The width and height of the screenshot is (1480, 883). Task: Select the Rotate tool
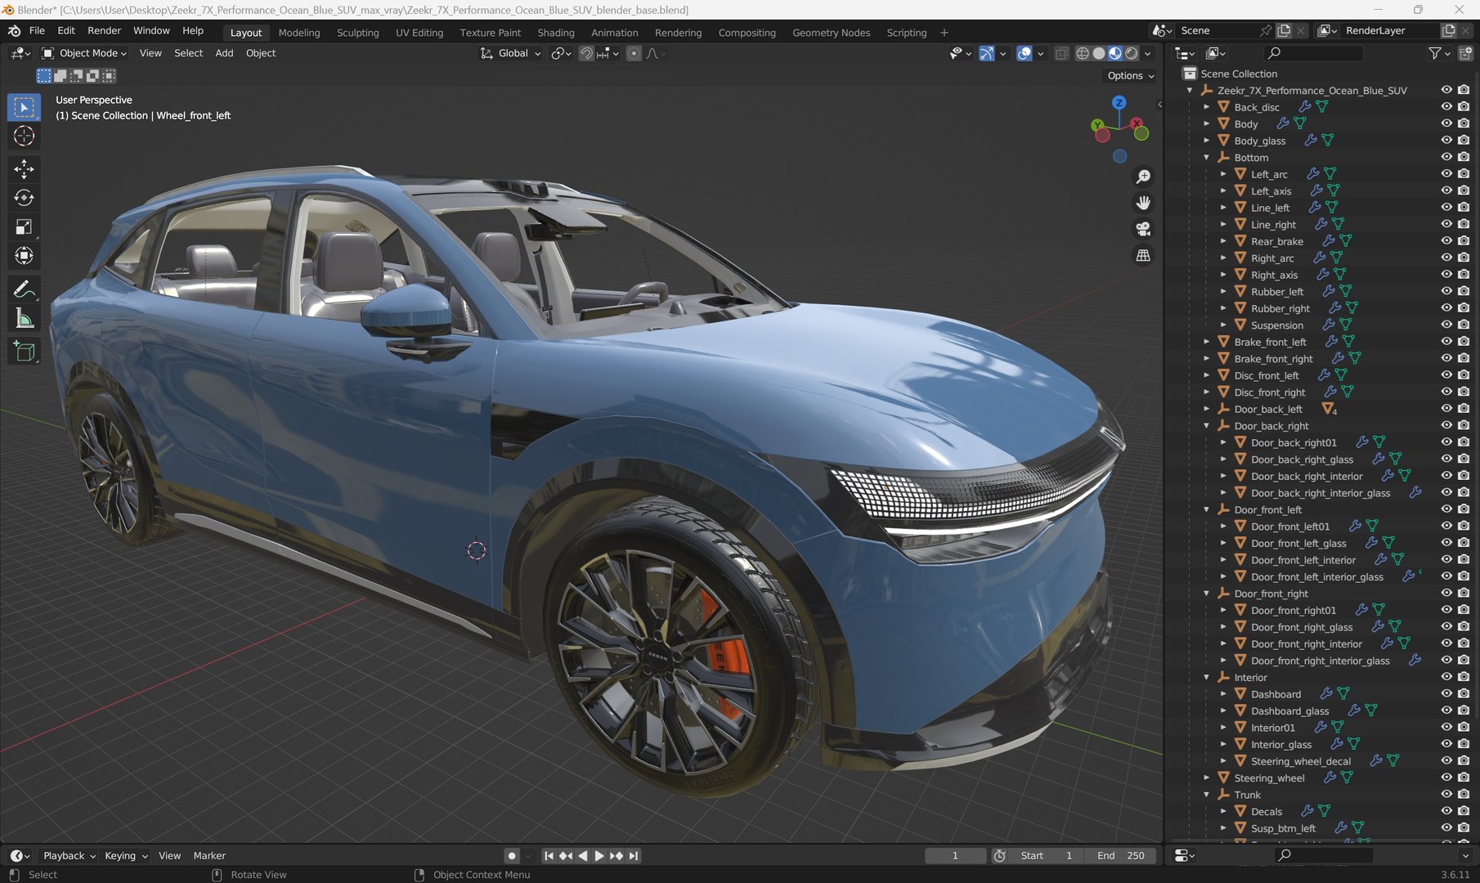(x=24, y=198)
